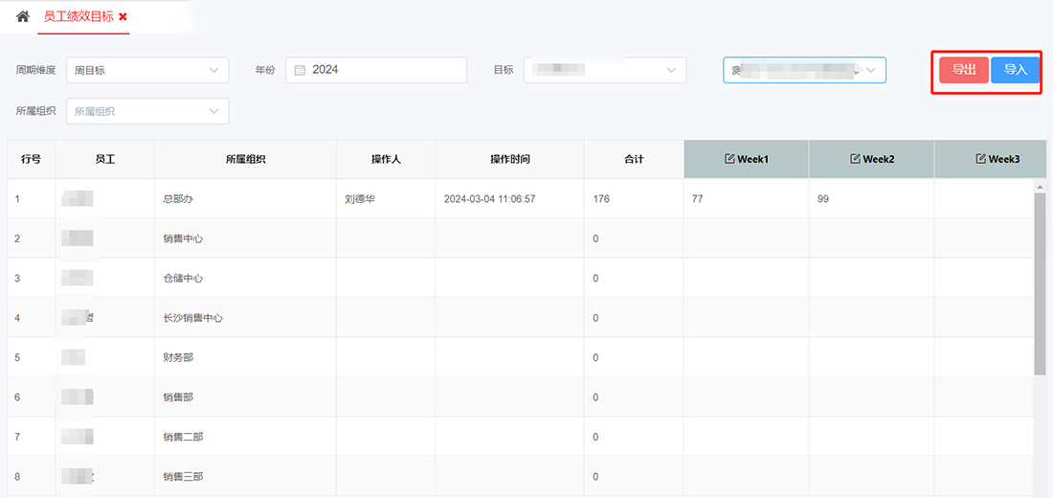Screen dimensions: 1053x498
Task: Expand the focused dropdown beside 导出
Action: [804, 70]
